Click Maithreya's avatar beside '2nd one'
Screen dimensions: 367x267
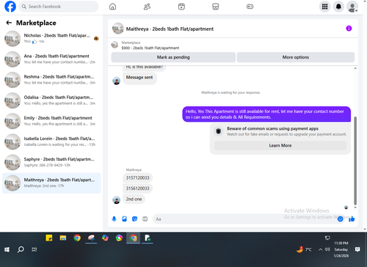(117, 200)
